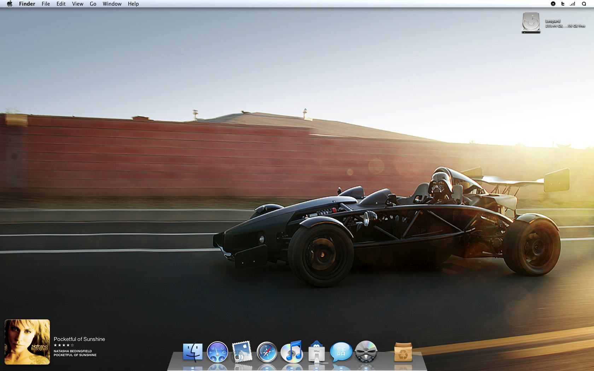
Task: Open Spotlight search icon in menu bar
Action: coord(584,4)
